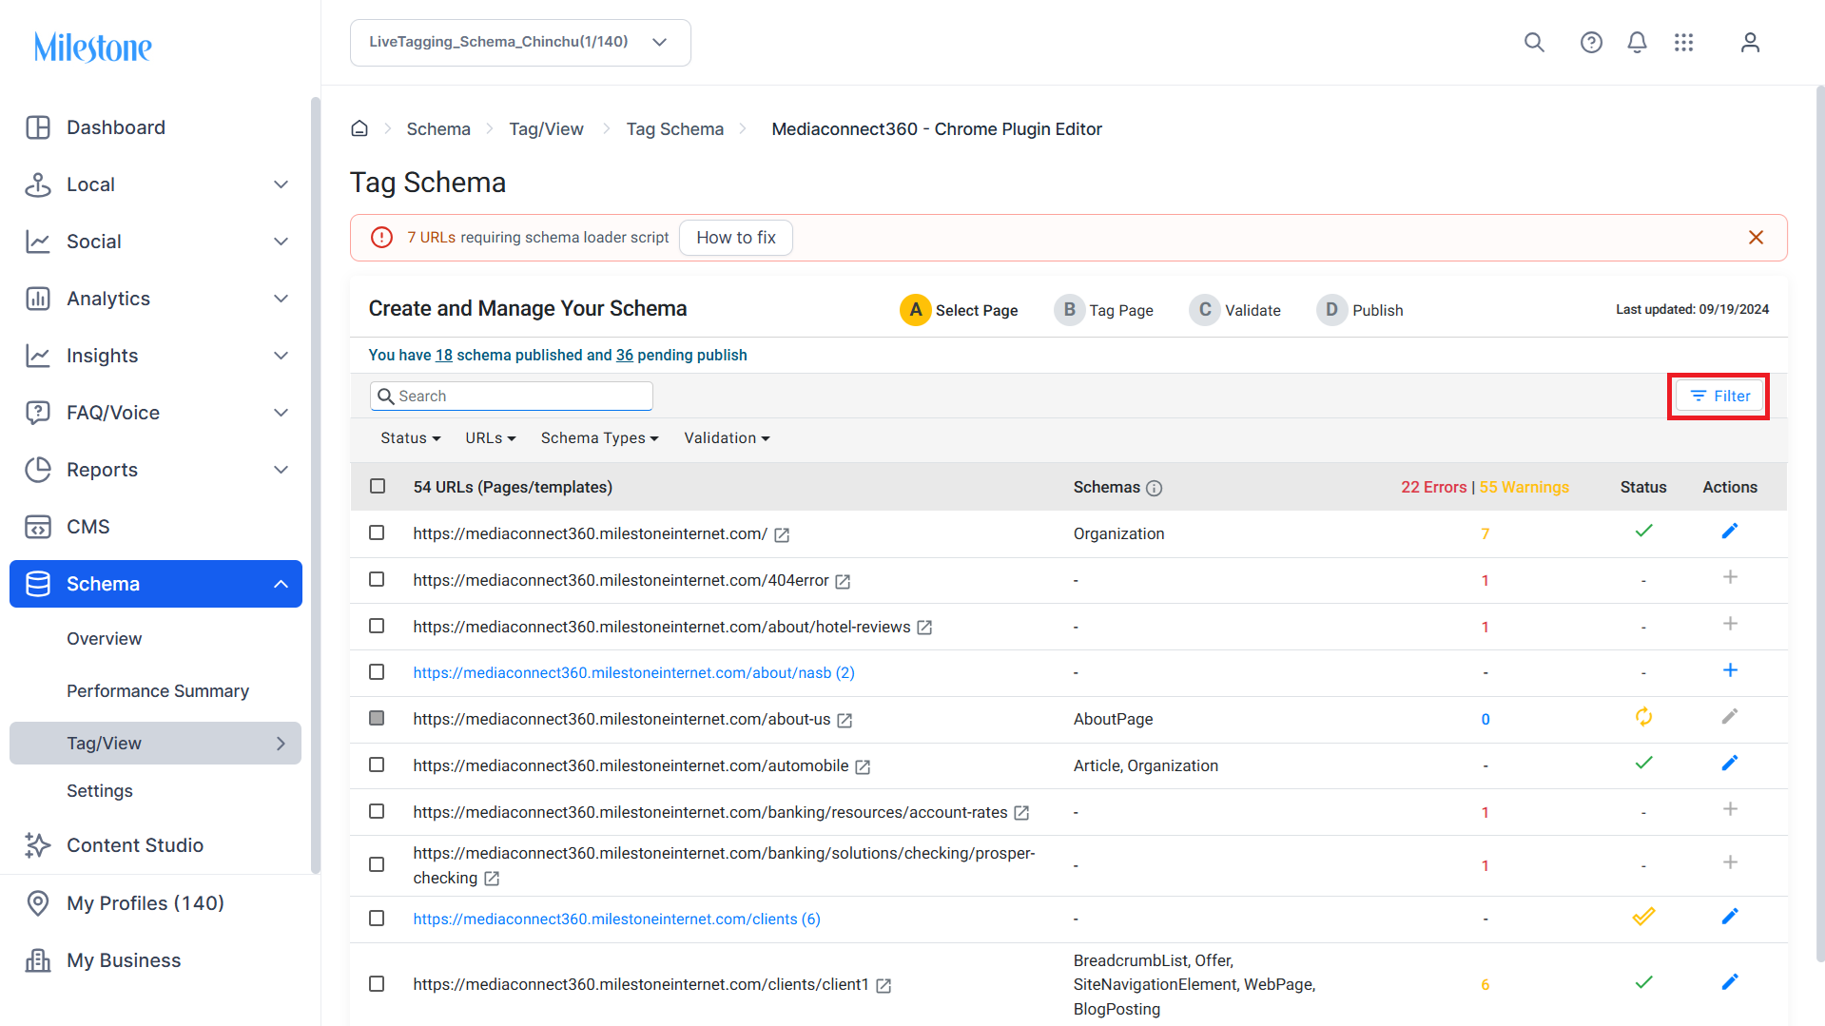Edit schema for the automobile row

(x=1730, y=764)
